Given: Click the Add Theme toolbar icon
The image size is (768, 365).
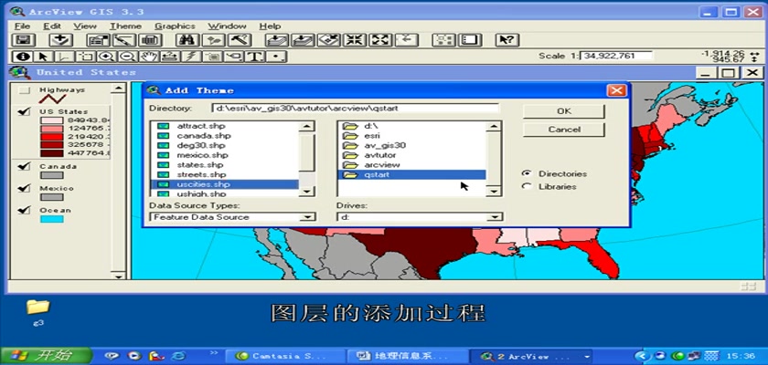Looking at the screenshot, I should 61,40.
